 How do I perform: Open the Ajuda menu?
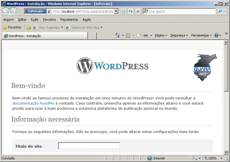click(87, 19)
